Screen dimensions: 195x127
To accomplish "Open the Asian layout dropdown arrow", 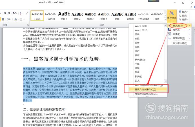I will click(x=17, y=13).
